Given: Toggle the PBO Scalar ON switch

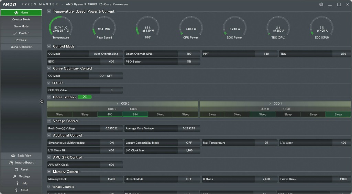Looking at the screenshot, I should [x=189, y=62].
